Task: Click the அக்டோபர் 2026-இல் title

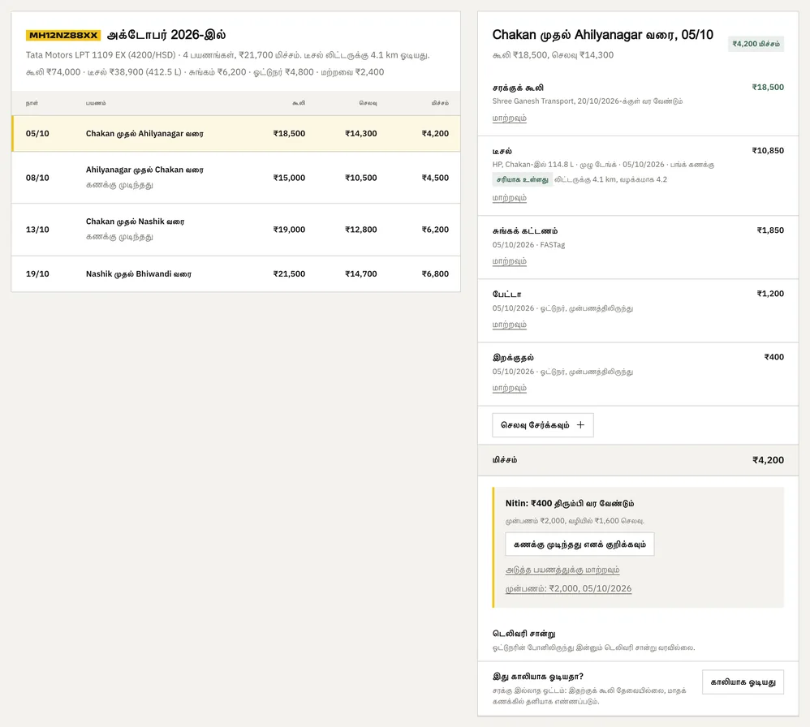Action: click(x=166, y=35)
